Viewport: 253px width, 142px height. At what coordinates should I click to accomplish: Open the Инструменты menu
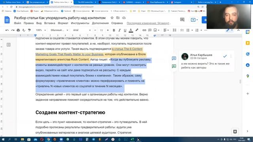click(x=80, y=23)
